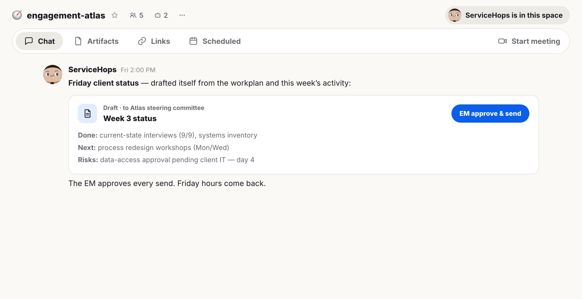Open the Week 3 status document icon

[x=88, y=114]
